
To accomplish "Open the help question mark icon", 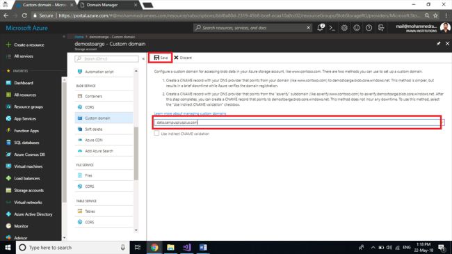I will click(x=369, y=28).
